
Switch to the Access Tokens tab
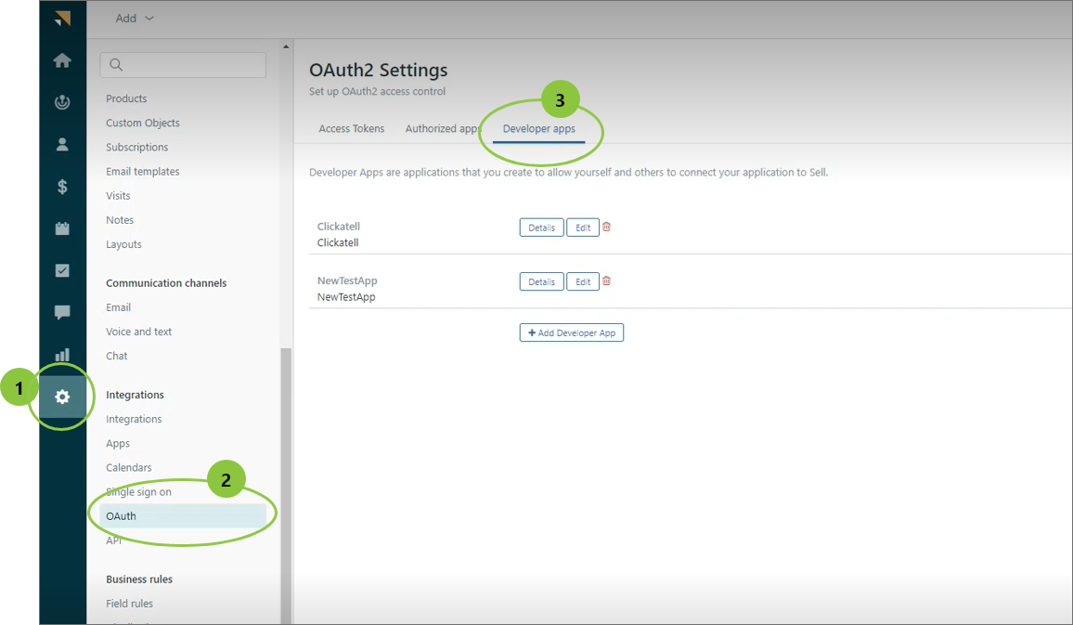(x=351, y=129)
